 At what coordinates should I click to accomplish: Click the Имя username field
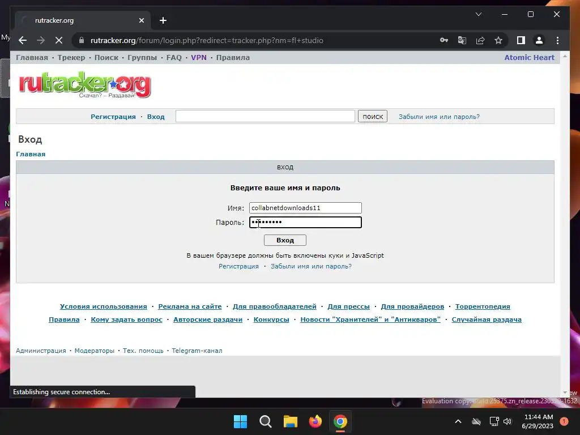point(305,208)
